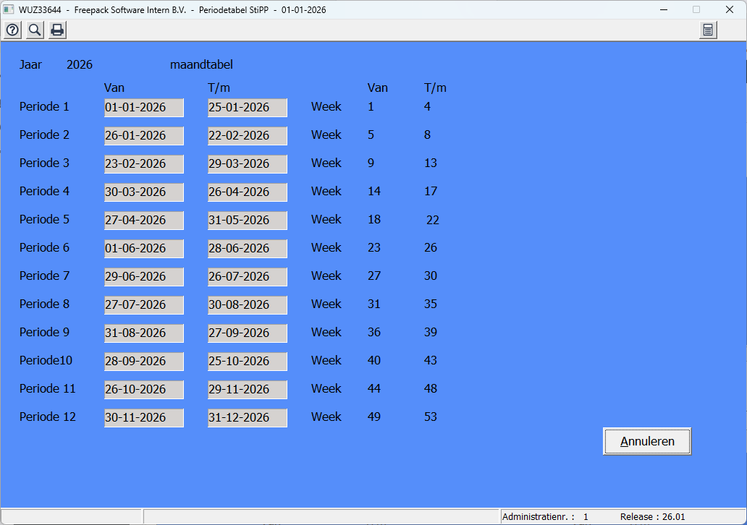This screenshot has width=747, height=525.
Task: Select Periode 8 Van field 27-07-2026
Action: click(143, 305)
